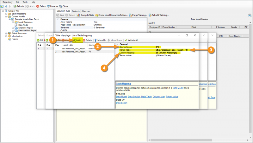Click OK in the Behaviors dialog behind

(x=40, y=40)
